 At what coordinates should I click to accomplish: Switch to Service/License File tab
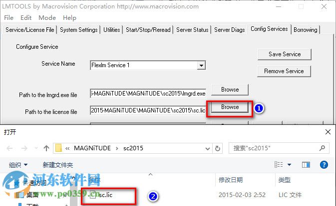pos(30,30)
